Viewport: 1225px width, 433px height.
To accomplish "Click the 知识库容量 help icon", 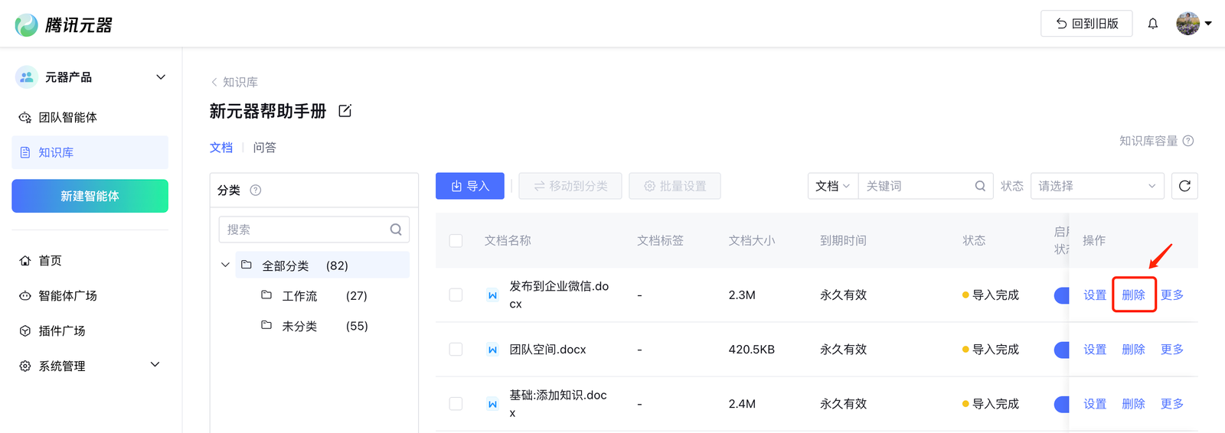I will pyautogui.click(x=1188, y=141).
